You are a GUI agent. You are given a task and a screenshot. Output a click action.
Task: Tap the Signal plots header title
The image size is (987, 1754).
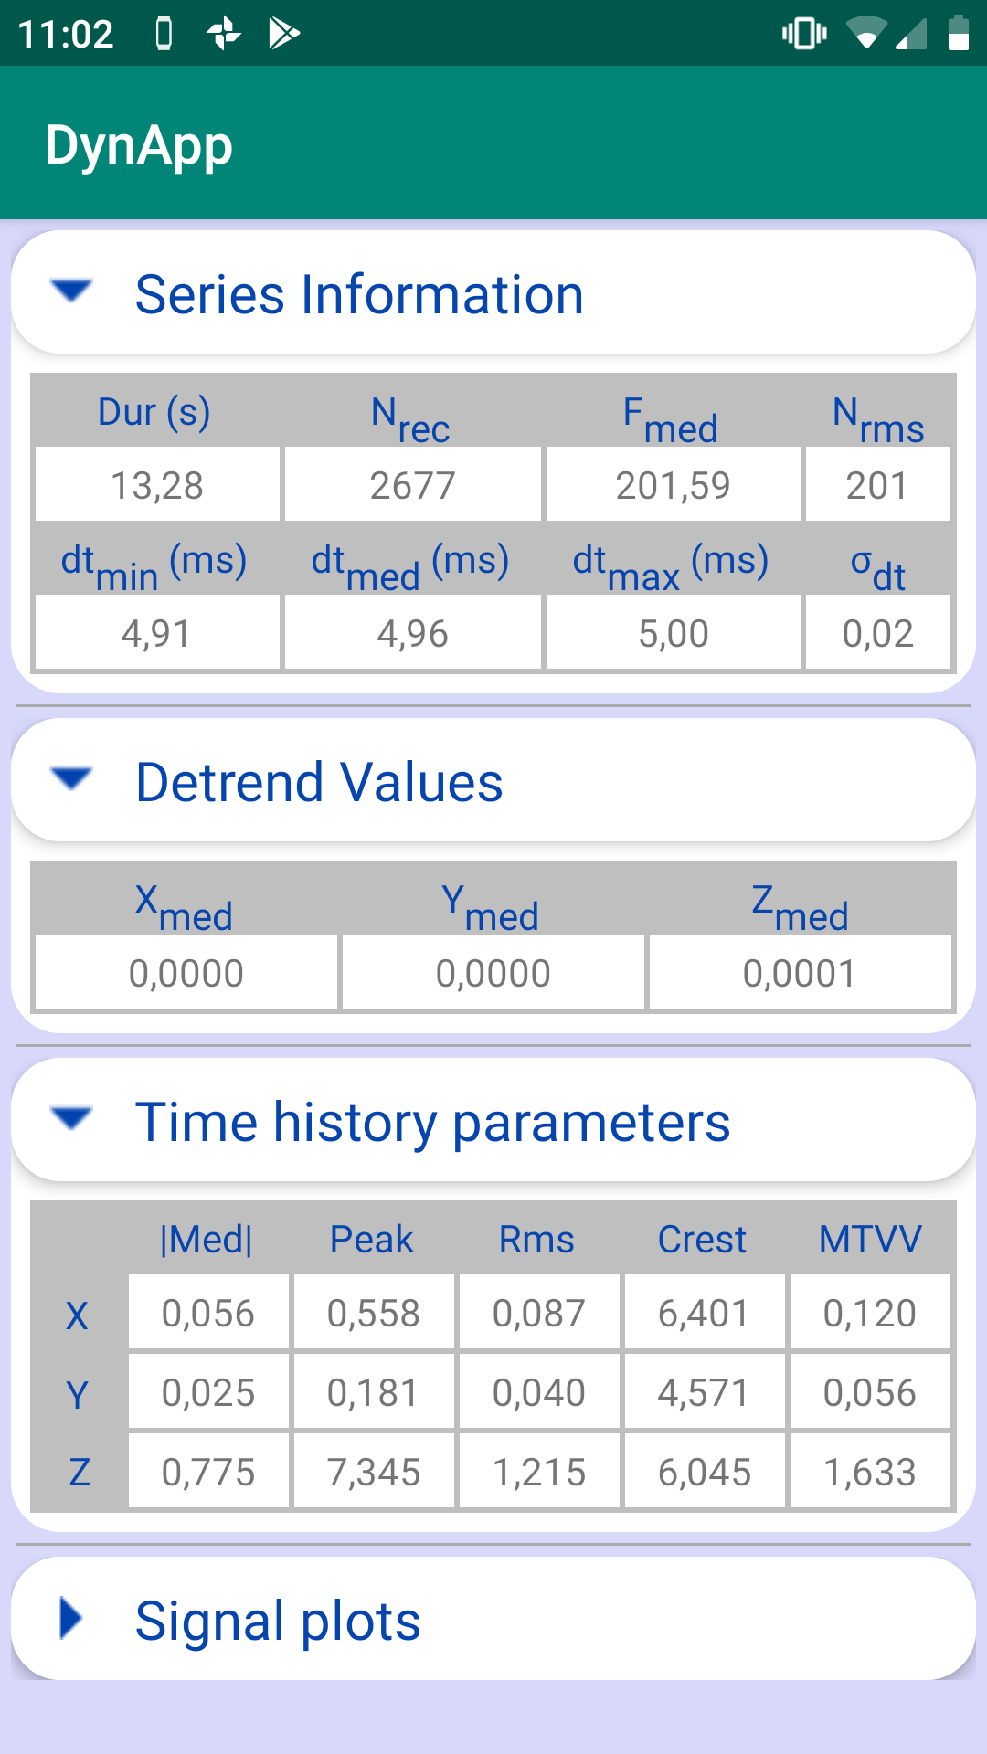(x=278, y=1622)
